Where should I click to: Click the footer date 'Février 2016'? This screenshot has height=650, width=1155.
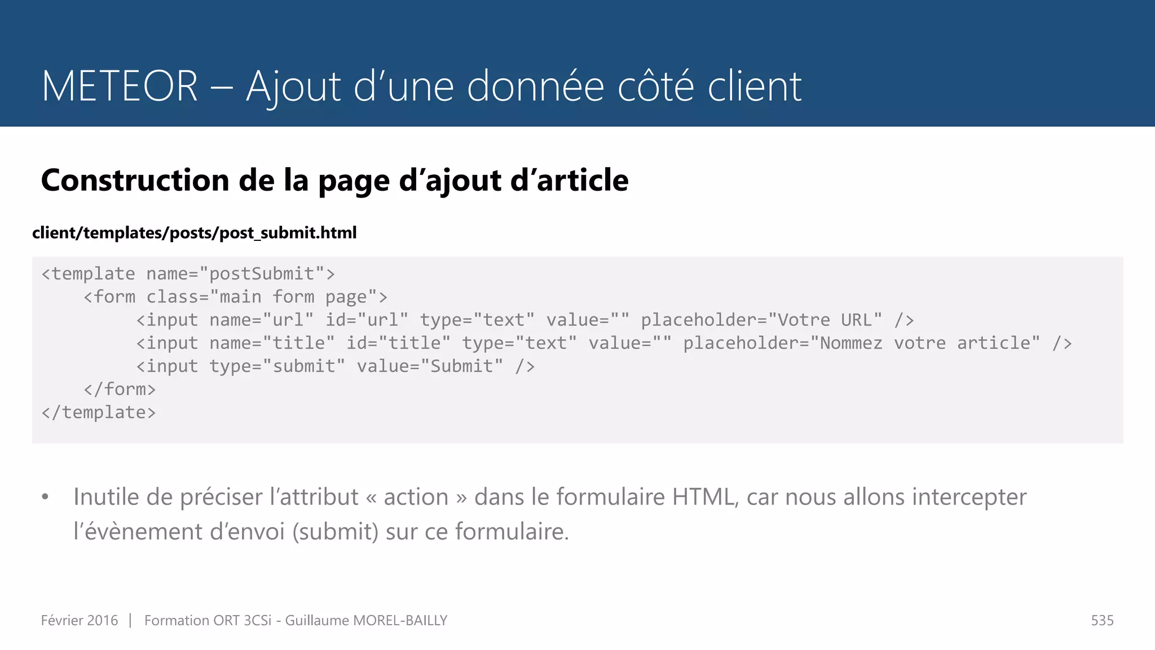pos(80,620)
